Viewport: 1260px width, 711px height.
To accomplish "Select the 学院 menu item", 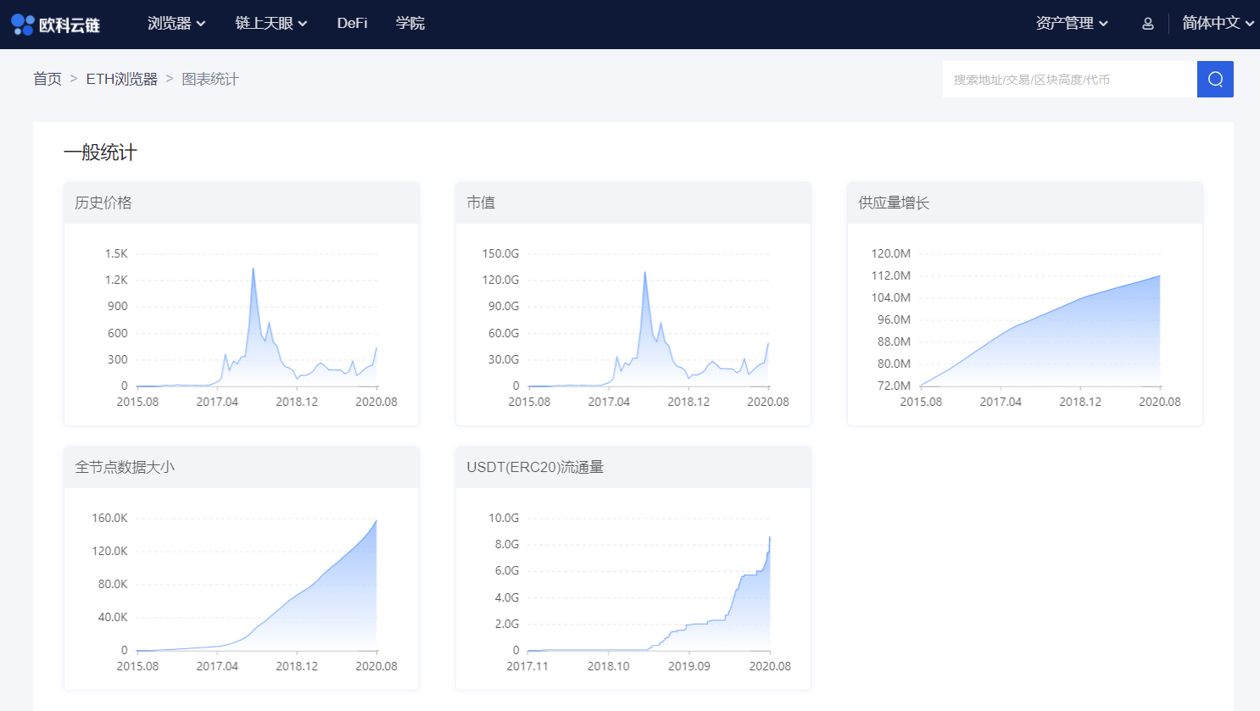I will [410, 24].
